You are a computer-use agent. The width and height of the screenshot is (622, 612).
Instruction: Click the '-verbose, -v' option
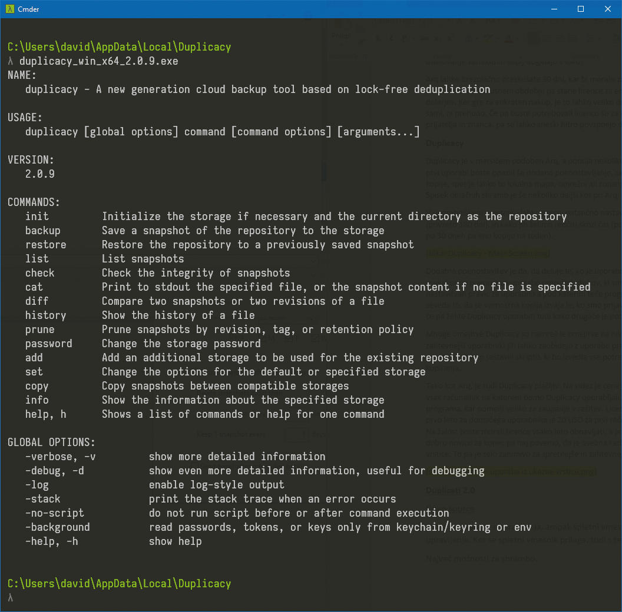click(60, 457)
